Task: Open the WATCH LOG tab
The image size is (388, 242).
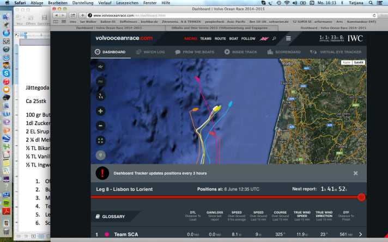Action: coord(150,52)
